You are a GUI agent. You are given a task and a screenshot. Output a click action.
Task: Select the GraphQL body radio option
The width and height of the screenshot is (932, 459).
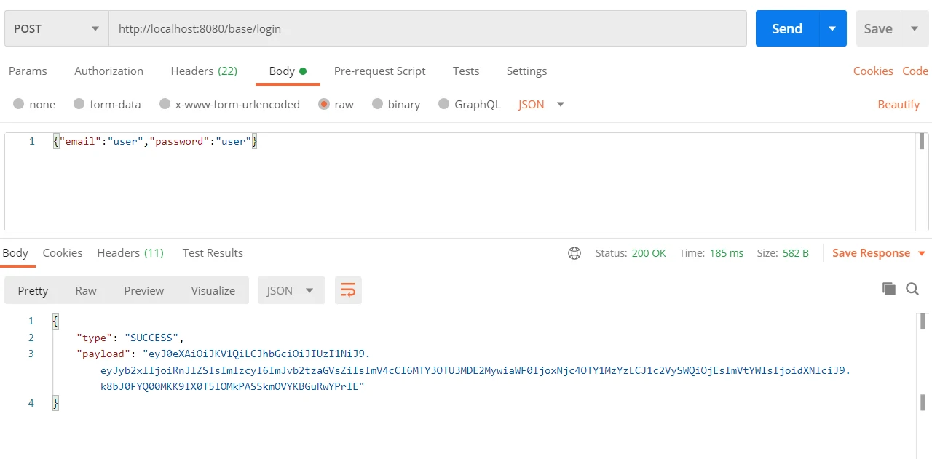443,104
